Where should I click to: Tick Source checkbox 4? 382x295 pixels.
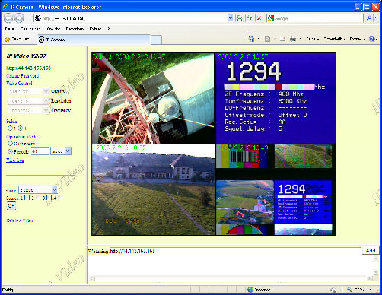coord(59,198)
